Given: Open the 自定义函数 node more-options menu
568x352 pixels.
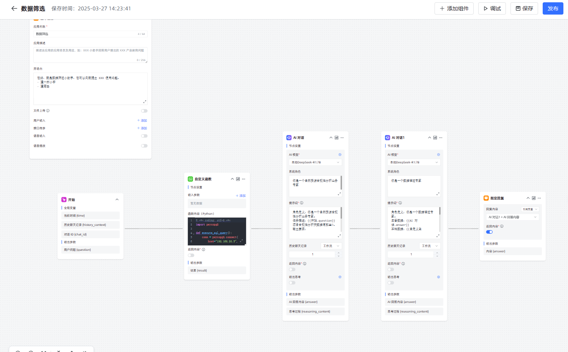Looking at the screenshot, I should [x=244, y=179].
